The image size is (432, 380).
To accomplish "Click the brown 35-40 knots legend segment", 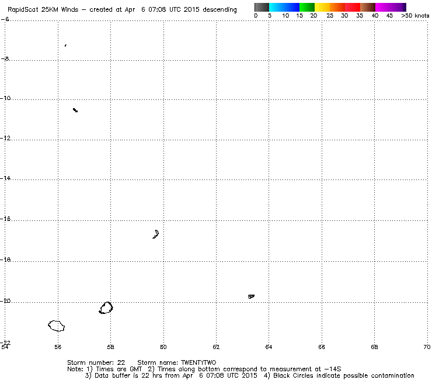I will [368, 7].
